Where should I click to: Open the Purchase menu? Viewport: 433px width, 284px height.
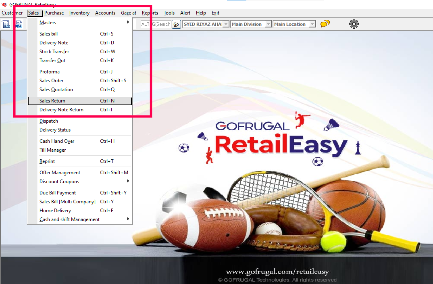point(54,13)
